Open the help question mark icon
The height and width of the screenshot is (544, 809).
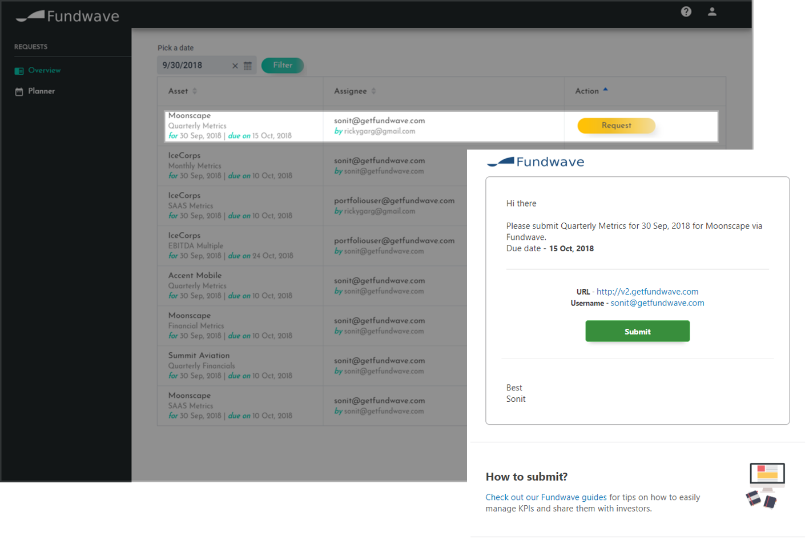686,11
